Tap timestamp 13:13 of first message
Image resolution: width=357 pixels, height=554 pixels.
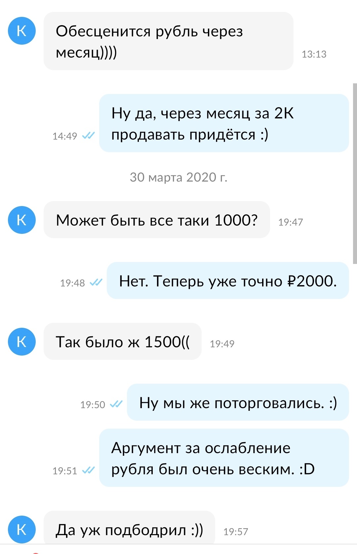[314, 54]
